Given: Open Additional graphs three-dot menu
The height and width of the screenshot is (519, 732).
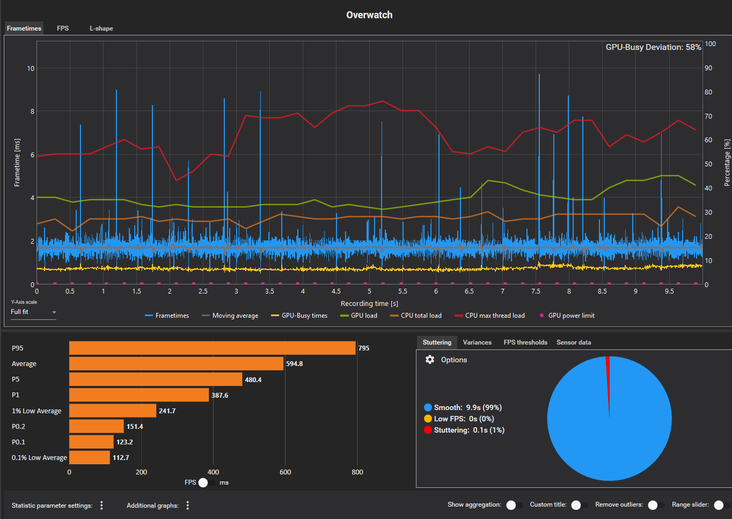Looking at the screenshot, I should point(188,505).
